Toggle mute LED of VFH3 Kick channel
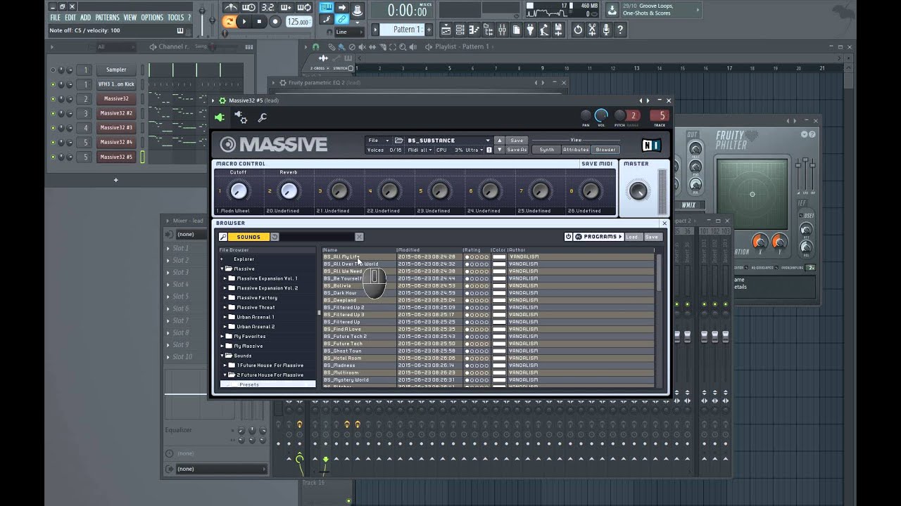 [x=53, y=84]
